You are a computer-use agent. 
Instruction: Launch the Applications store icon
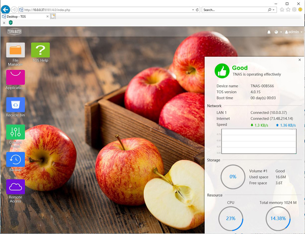[15, 77]
